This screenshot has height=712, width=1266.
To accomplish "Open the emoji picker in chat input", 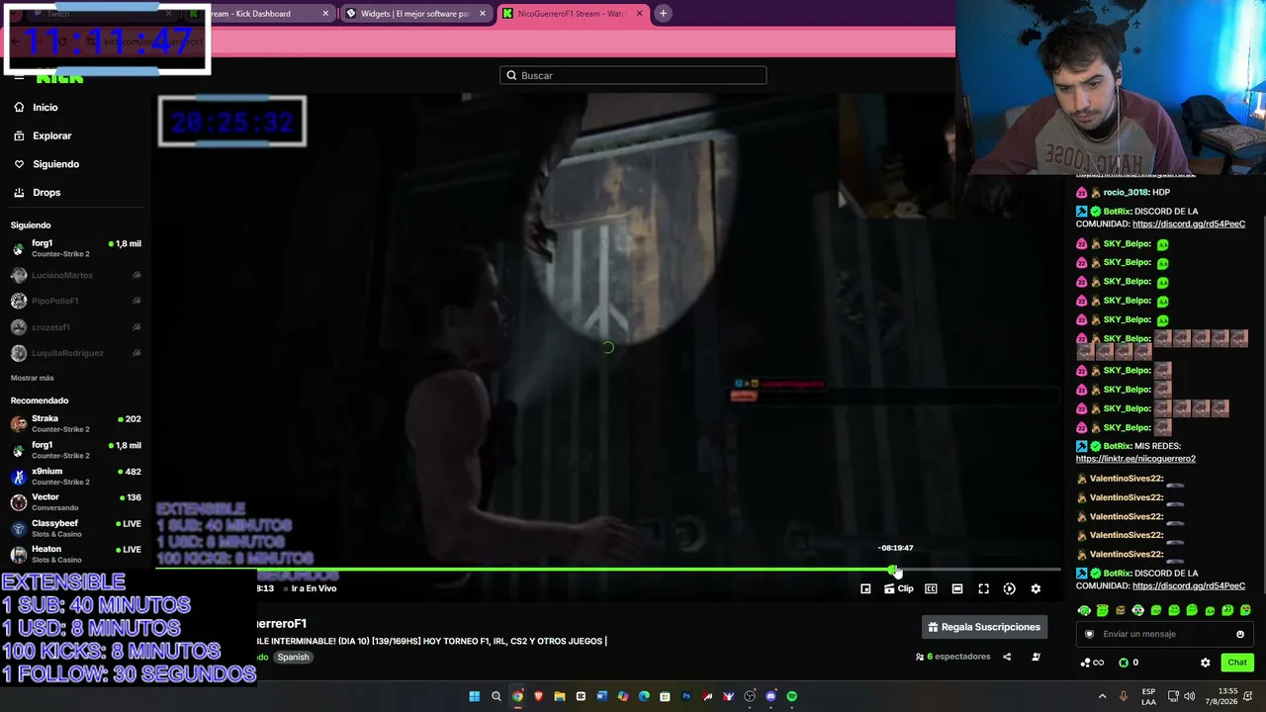I will [1240, 634].
